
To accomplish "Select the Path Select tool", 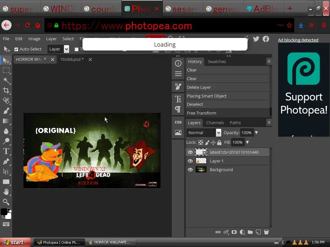I will click(6, 172).
